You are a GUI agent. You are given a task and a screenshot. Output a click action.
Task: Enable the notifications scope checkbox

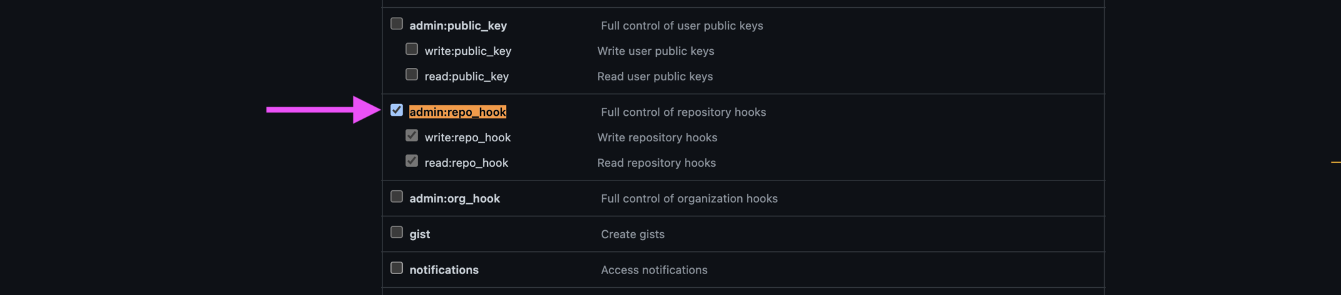tap(397, 268)
